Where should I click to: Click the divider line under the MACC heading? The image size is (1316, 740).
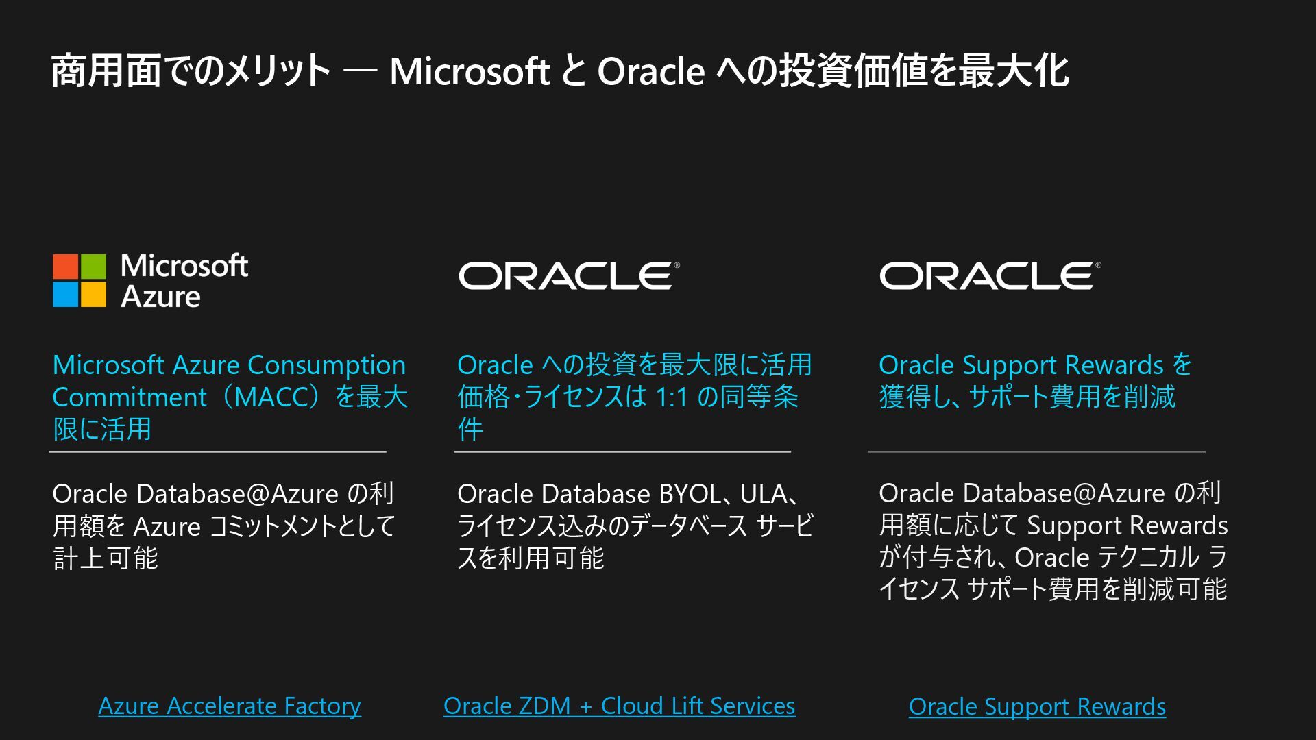coord(218,452)
